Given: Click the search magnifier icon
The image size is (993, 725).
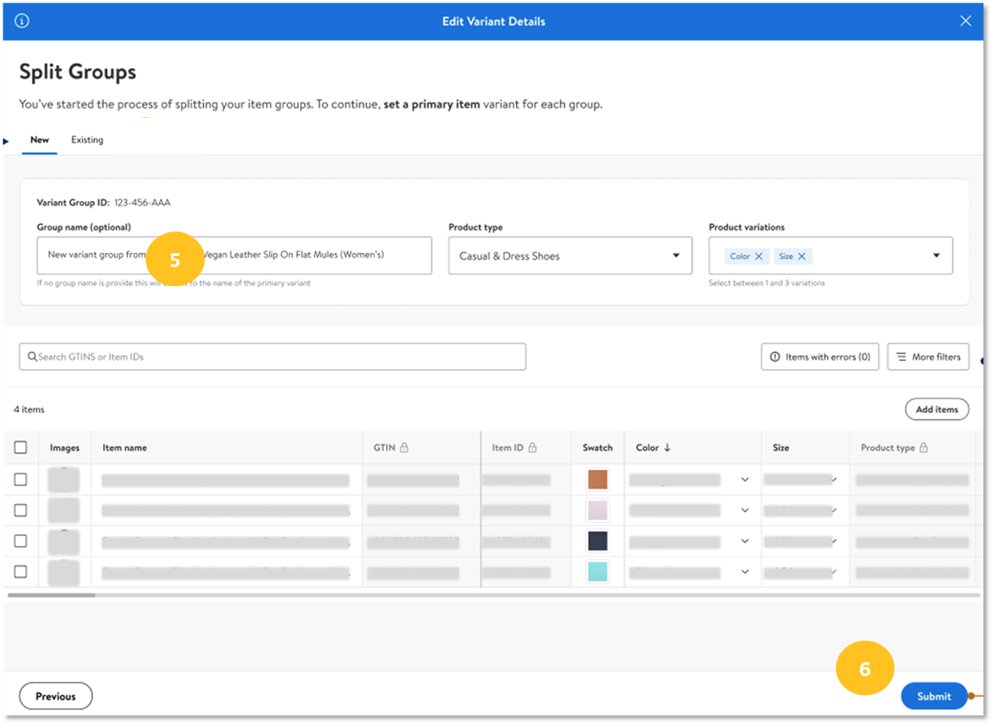Looking at the screenshot, I should click(x=32, y=356).
